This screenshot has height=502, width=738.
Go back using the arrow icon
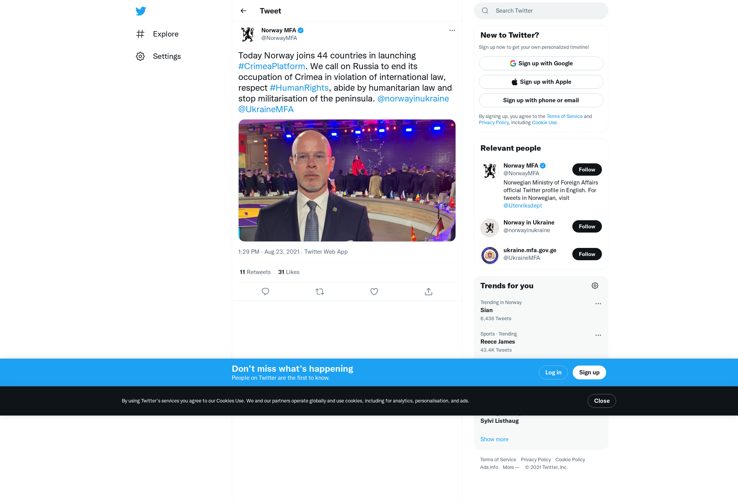[x=243, y=11]
